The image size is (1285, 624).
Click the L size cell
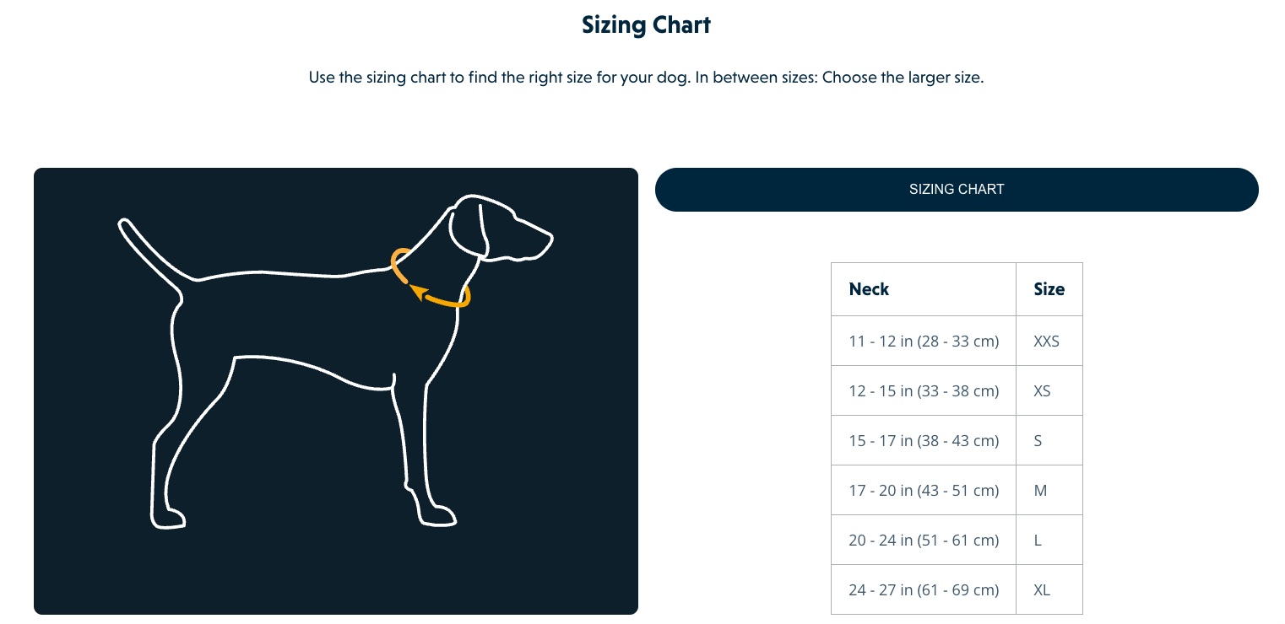(1038, 541)
